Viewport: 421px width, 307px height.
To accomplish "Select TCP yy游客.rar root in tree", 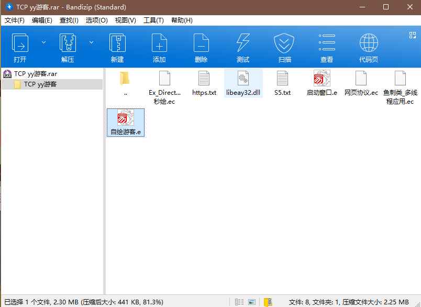I will pyautogui.click(x=36, y=74).
